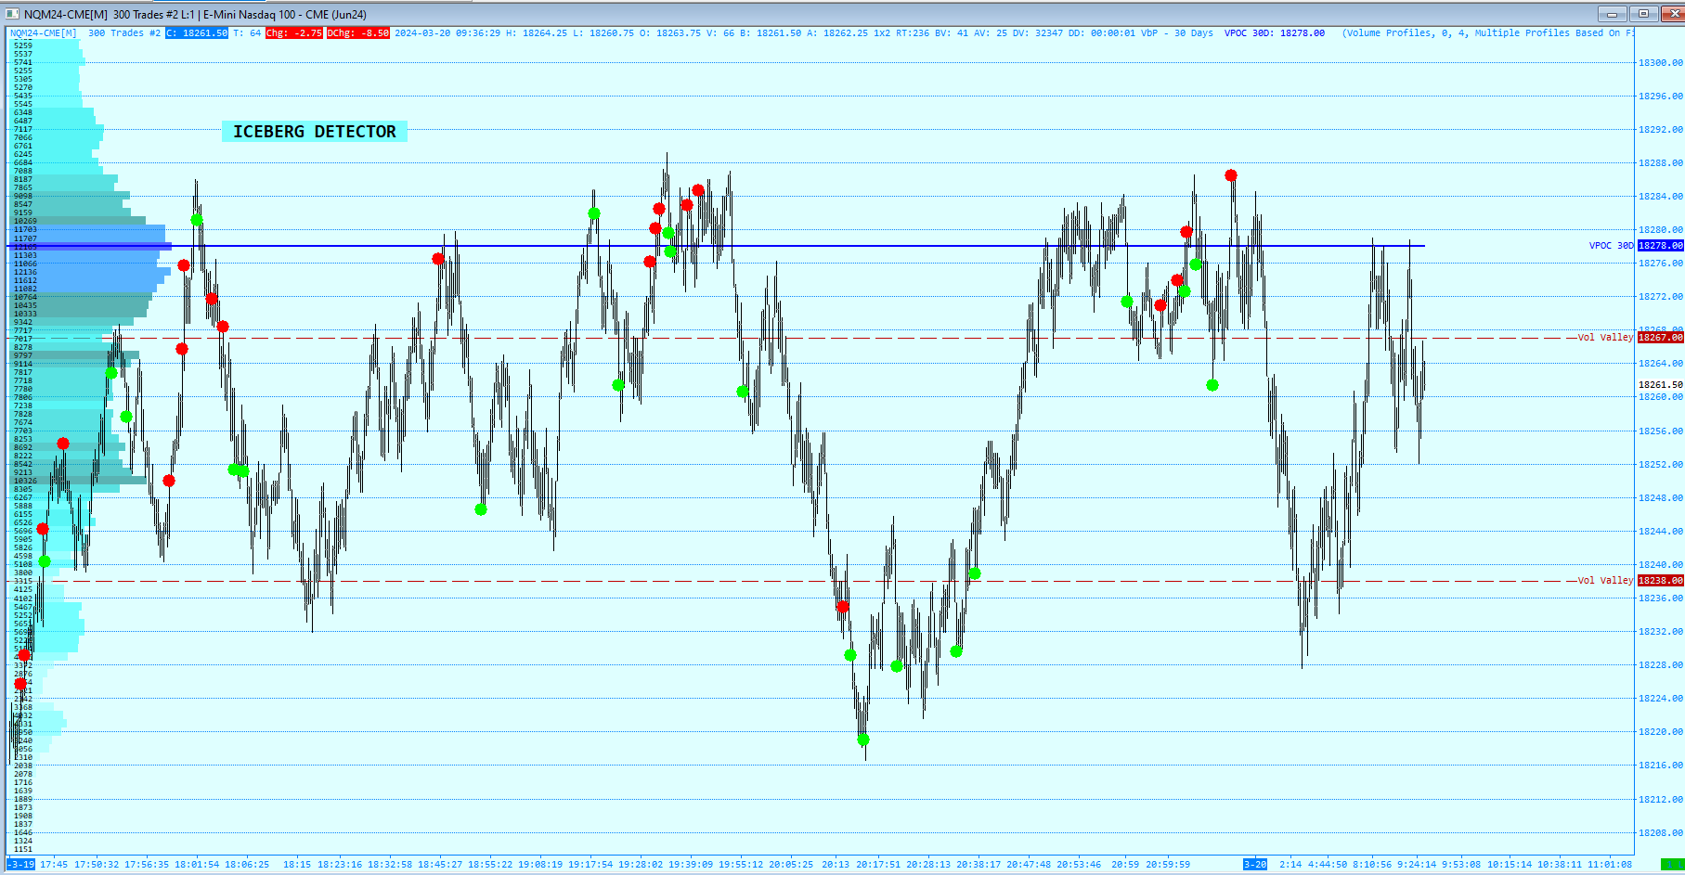Click the Vol Valley 18238.00 price label
Viewport: 1685px width, 875px height.
(x=1660, y=581)
